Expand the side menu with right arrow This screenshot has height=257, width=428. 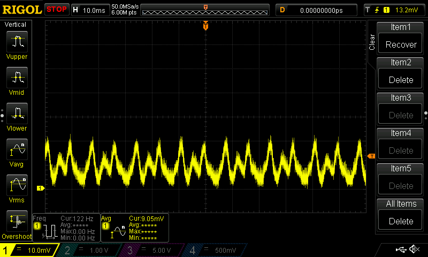coord(425,113)
